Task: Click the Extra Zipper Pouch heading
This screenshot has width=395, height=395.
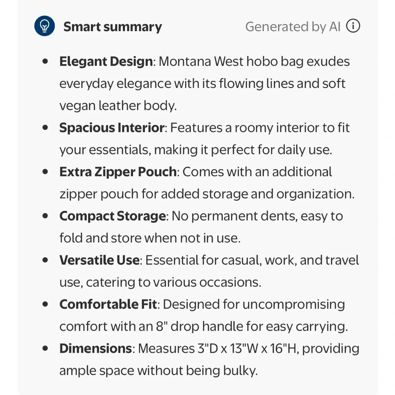Action: 118,172
